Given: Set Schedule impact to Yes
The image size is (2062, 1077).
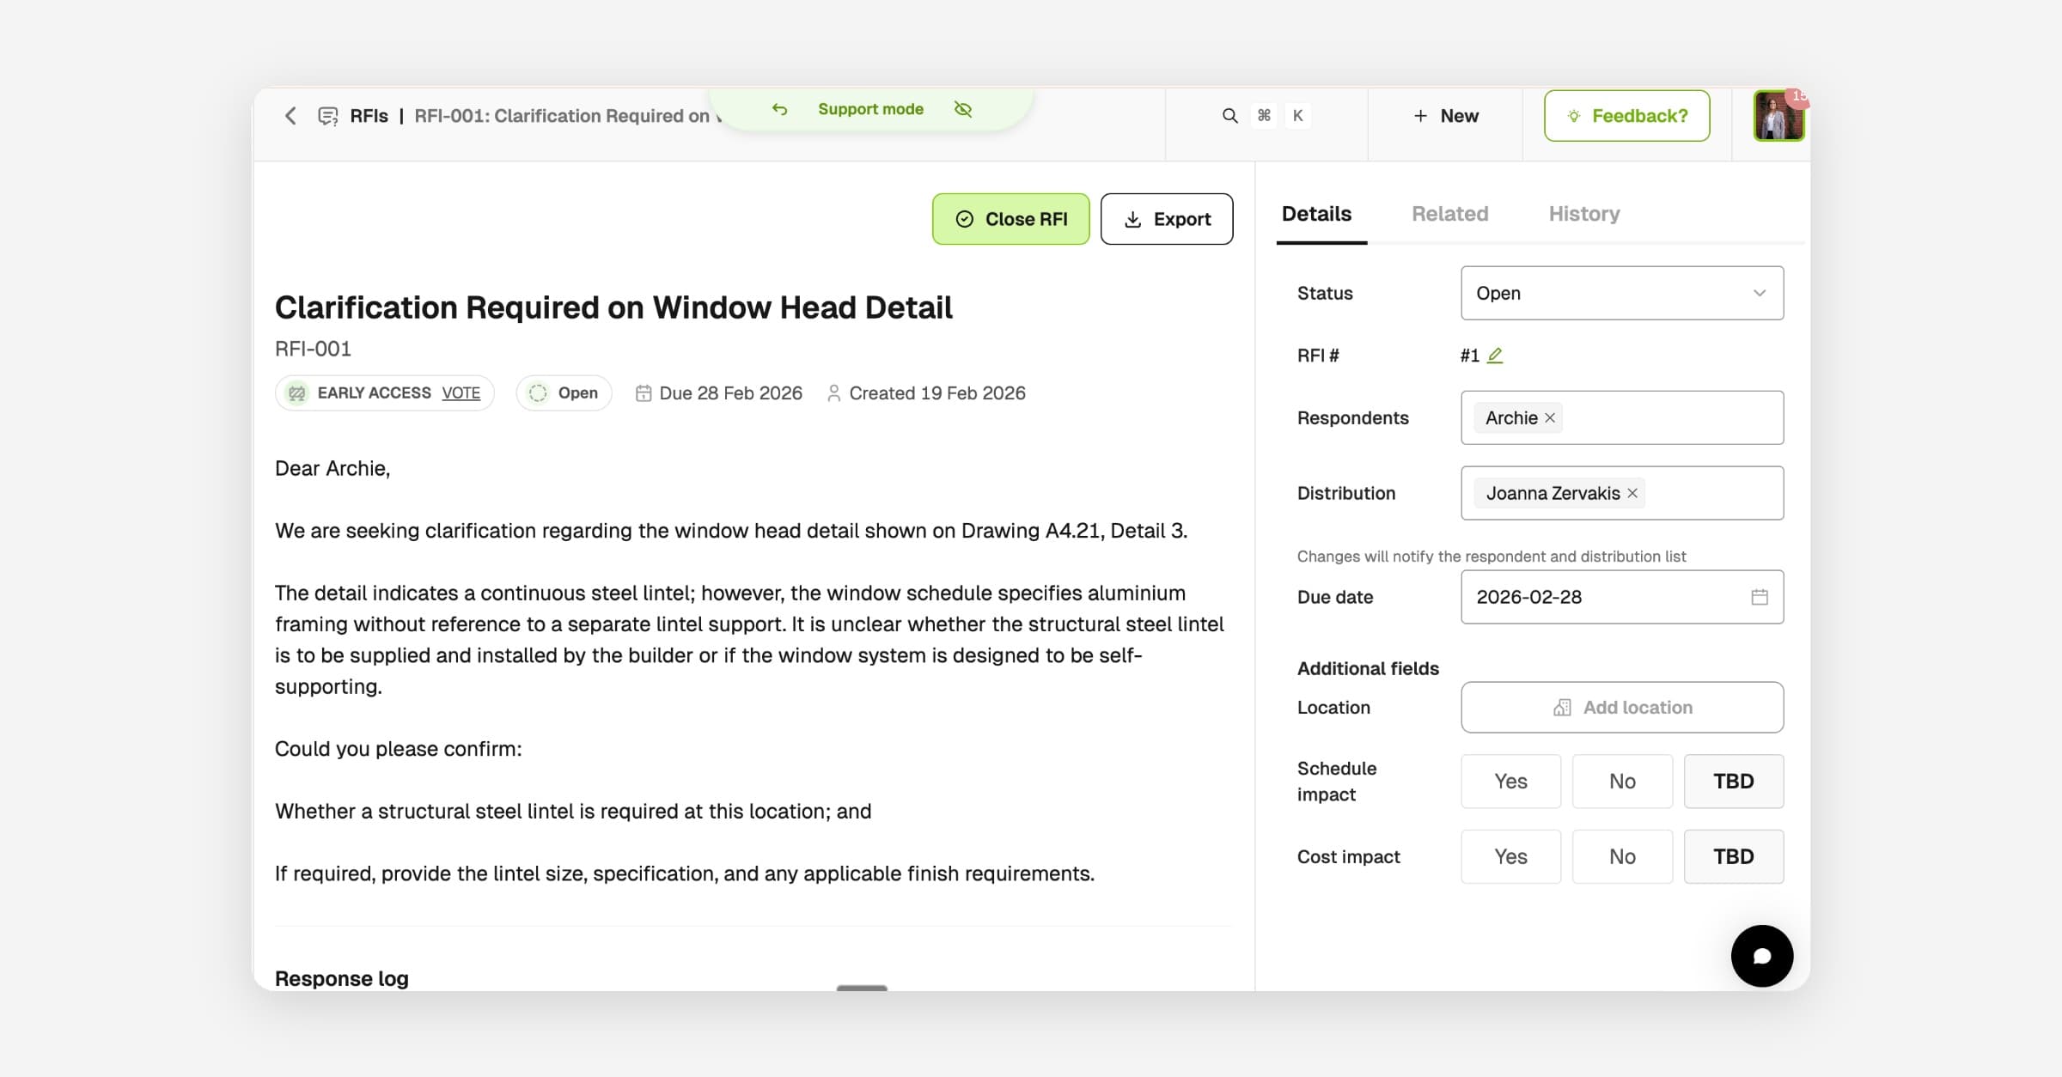Looking at the screenshot, I should click(1510, 781).
